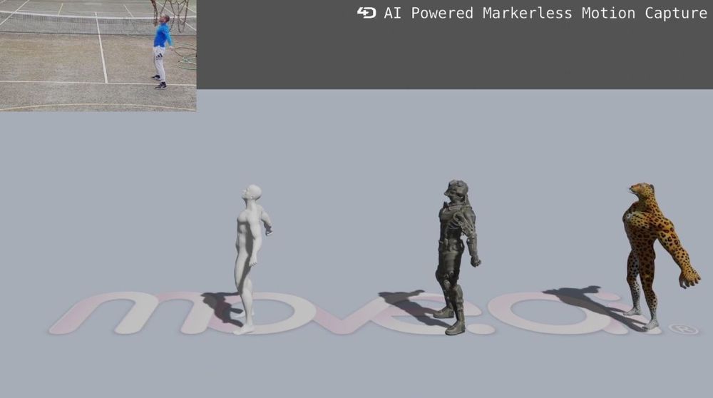Click the 4D logo icon beside the title

[x=366, y=13]
